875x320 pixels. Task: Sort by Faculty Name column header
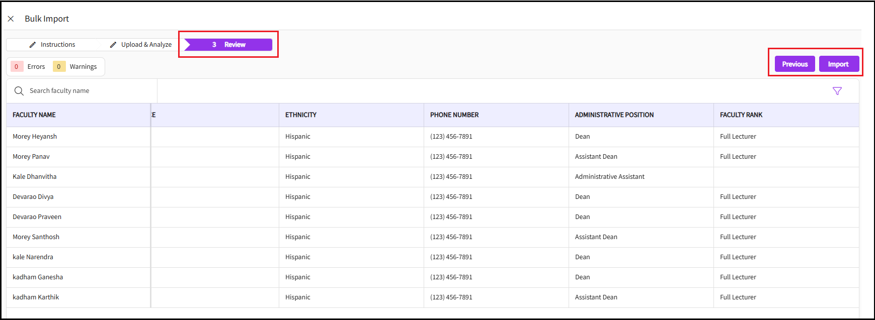point(34,115)
